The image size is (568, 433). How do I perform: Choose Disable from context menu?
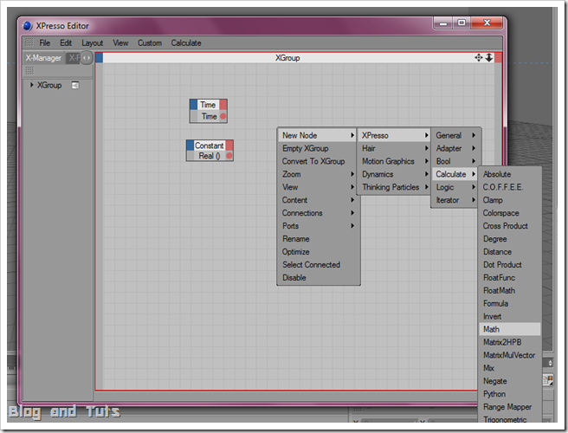point(318,278)
